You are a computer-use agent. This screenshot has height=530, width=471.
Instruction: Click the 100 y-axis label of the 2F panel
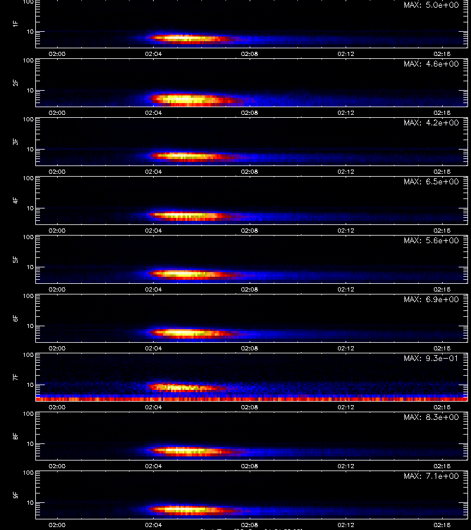tap(28, 61)
